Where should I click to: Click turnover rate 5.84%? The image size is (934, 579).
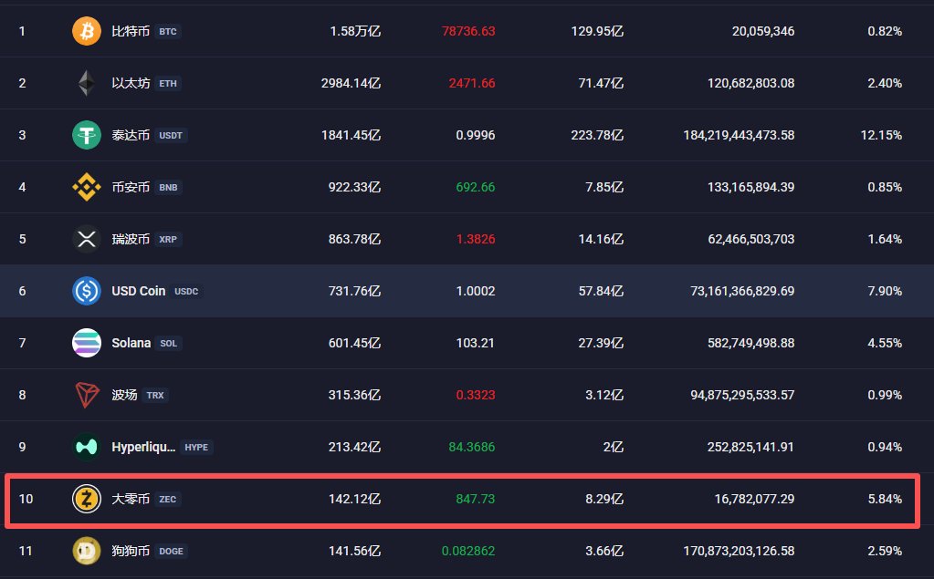[x=885, y=499]
